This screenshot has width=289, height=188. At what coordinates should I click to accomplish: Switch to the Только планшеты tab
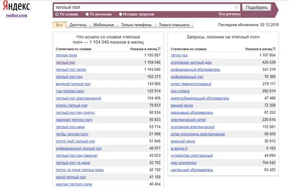click(174, 25)
